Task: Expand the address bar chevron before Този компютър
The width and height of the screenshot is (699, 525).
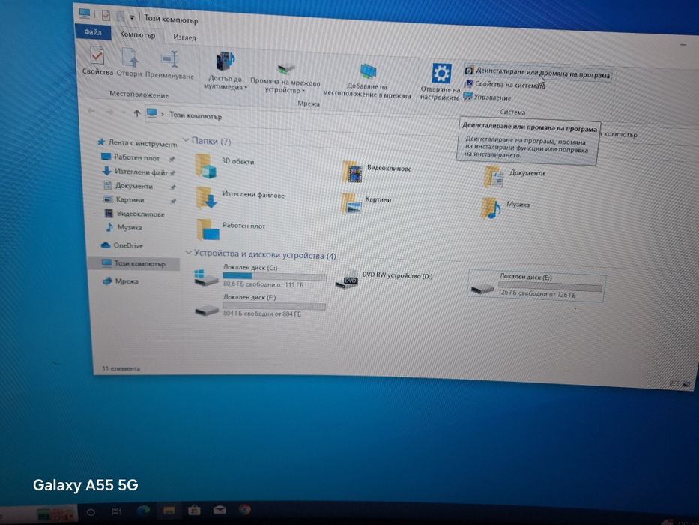Action: pyautogui.click(x=163, y=114)
